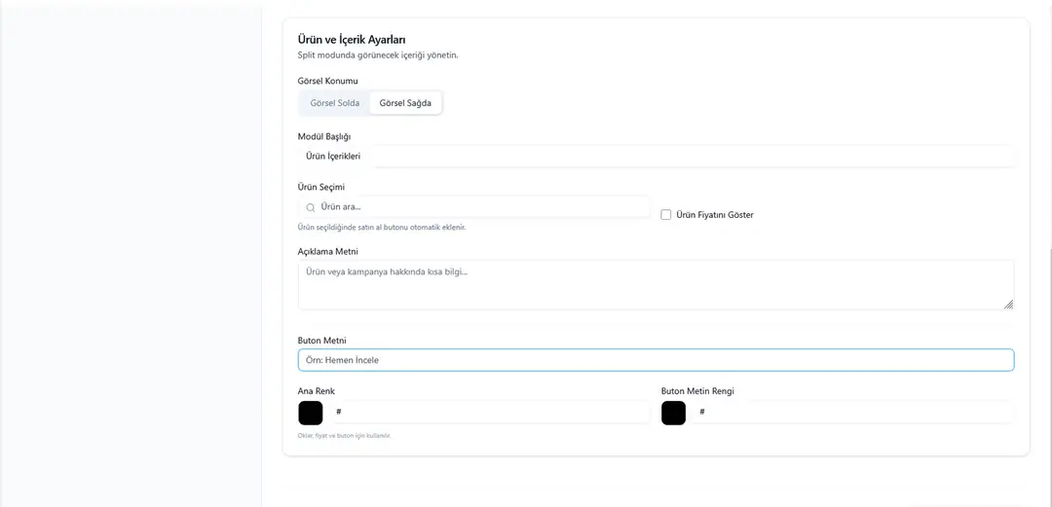This screenshot has height=507, width=1052.
Task: Click the 'Ürün ara...' product search field
Action: pos(482,207)
